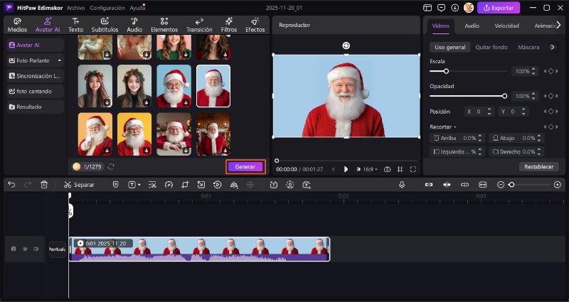Open the Configuración menu

click(x=107, y=8)
